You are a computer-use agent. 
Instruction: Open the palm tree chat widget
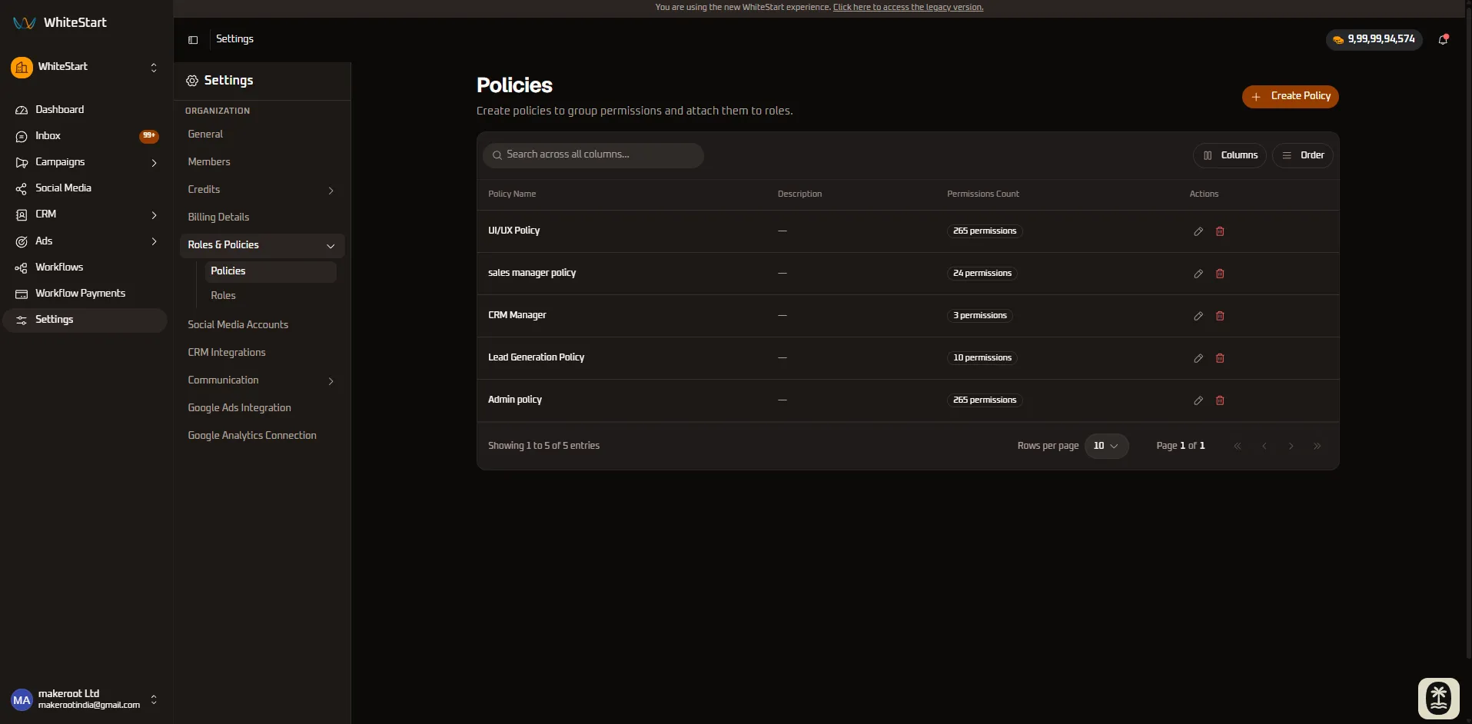point(1438,699)
